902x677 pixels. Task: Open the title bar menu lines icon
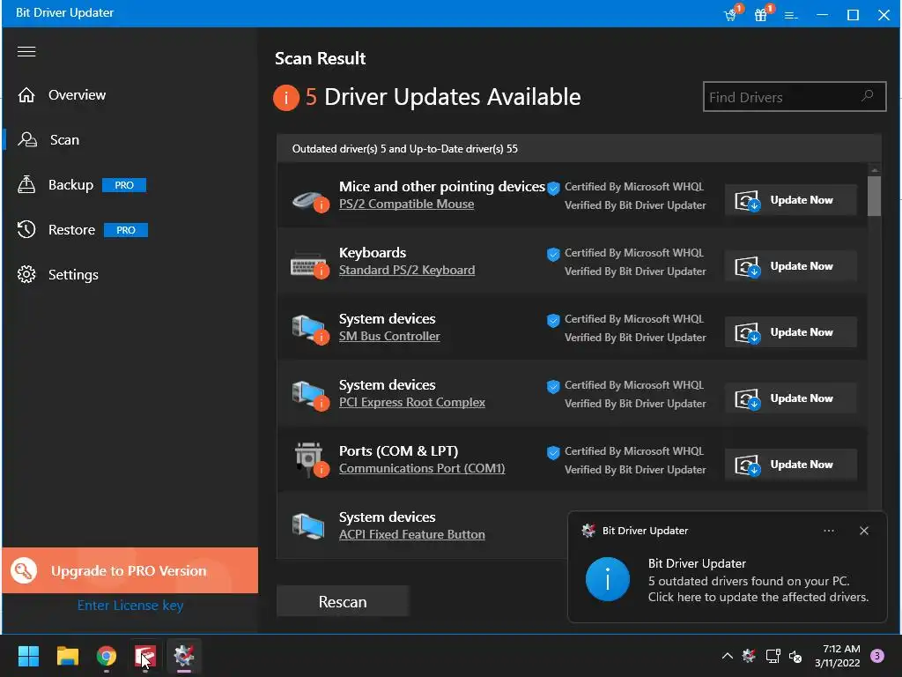point(791,16)
